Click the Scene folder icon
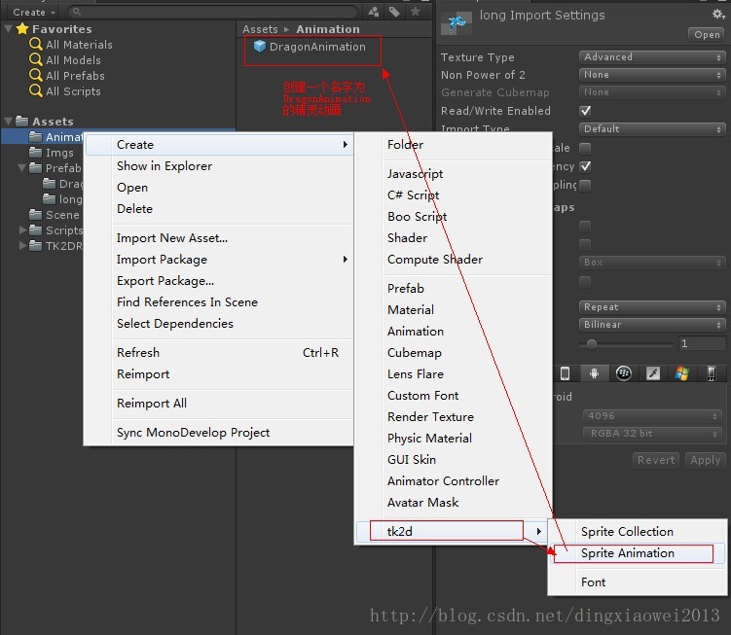The width and height of the screenshot is (731, 635). [x=35, y=214]
